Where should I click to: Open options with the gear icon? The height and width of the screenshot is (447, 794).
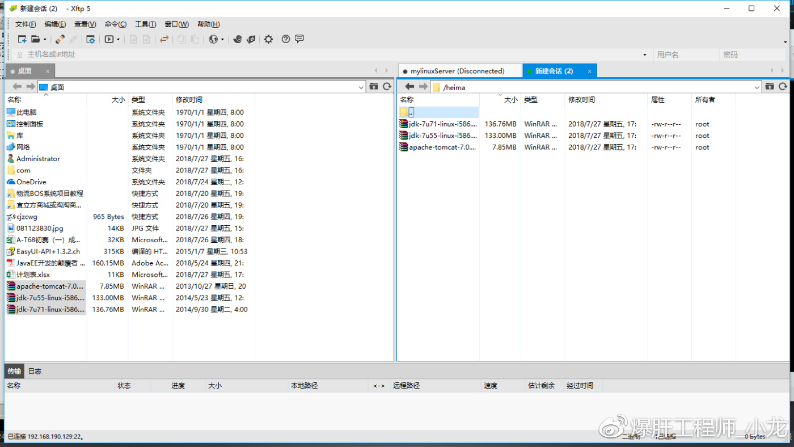(x=268, y=39)
